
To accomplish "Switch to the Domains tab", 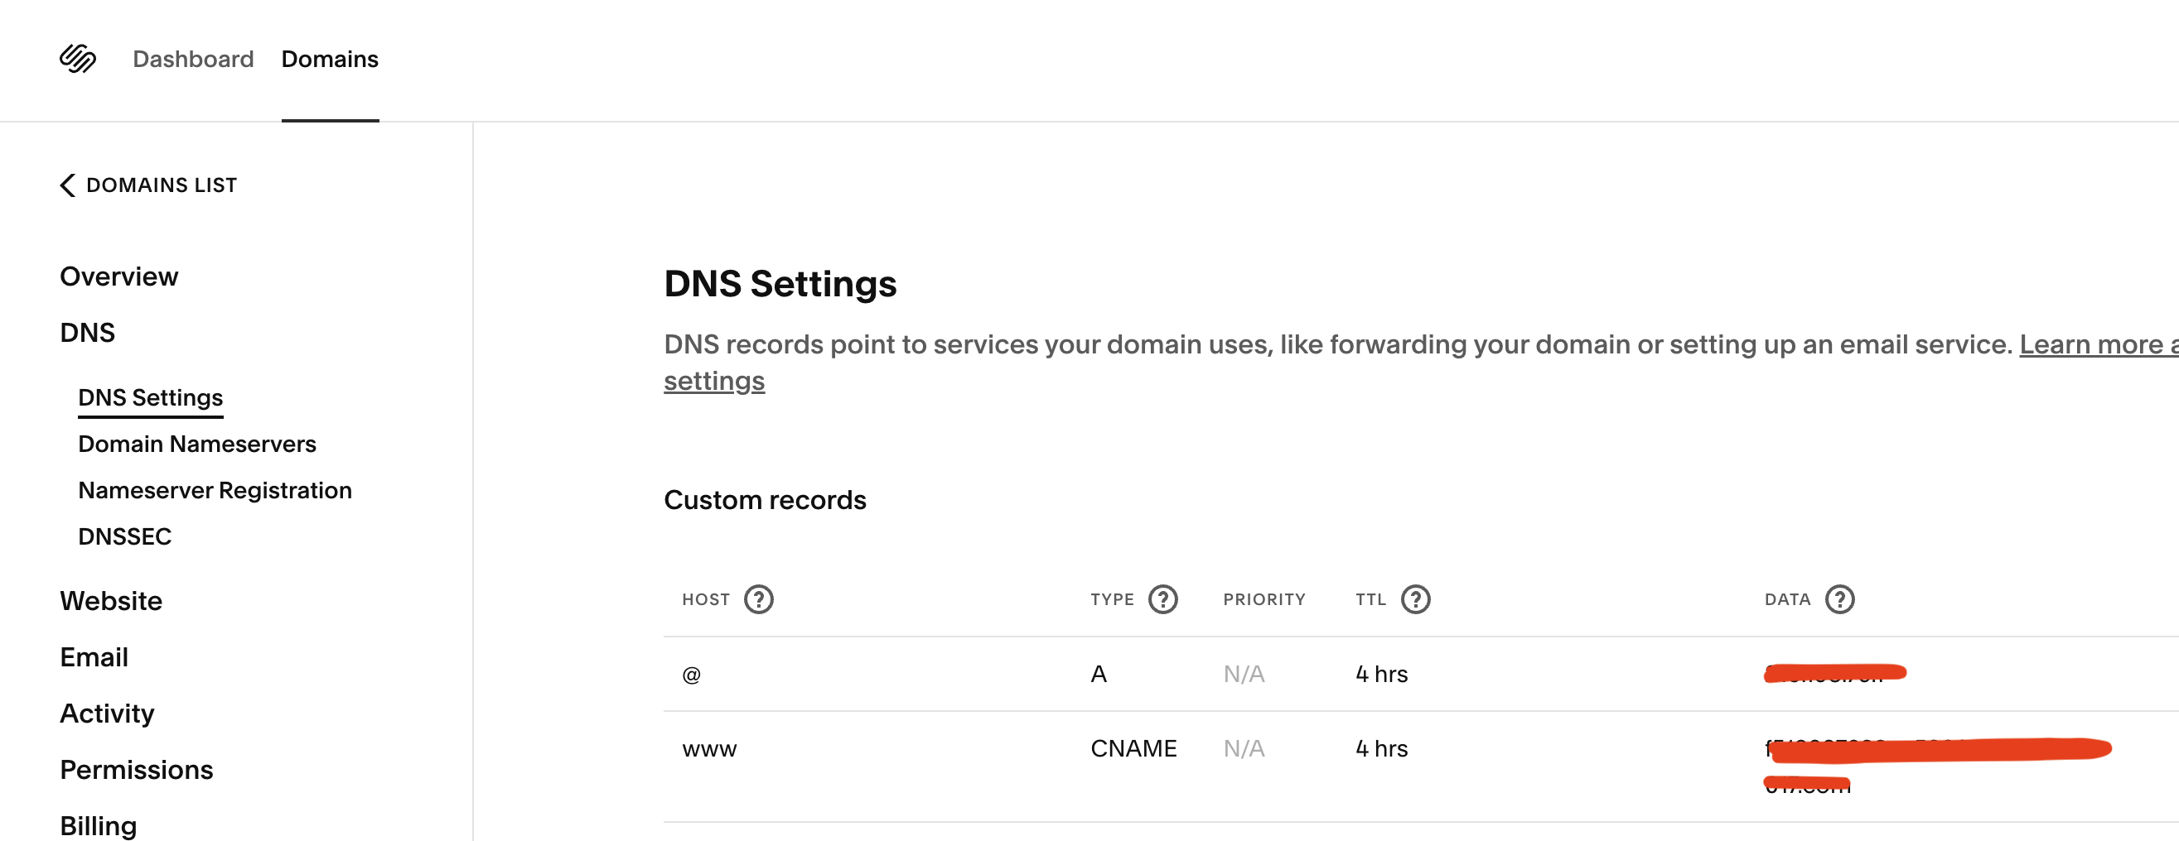I will click(x=330, y=59).
